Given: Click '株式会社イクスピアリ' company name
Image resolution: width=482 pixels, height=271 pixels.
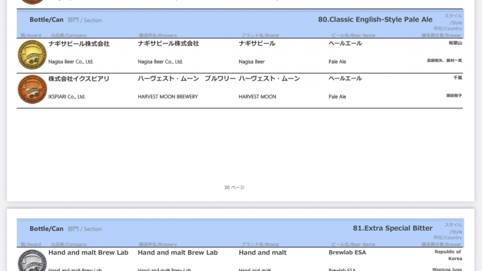Looking at the screenshot, I should click(x=79, y=79).
